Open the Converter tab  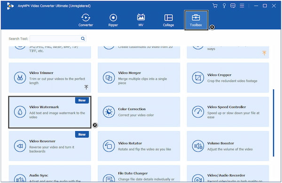click(86, 20)
